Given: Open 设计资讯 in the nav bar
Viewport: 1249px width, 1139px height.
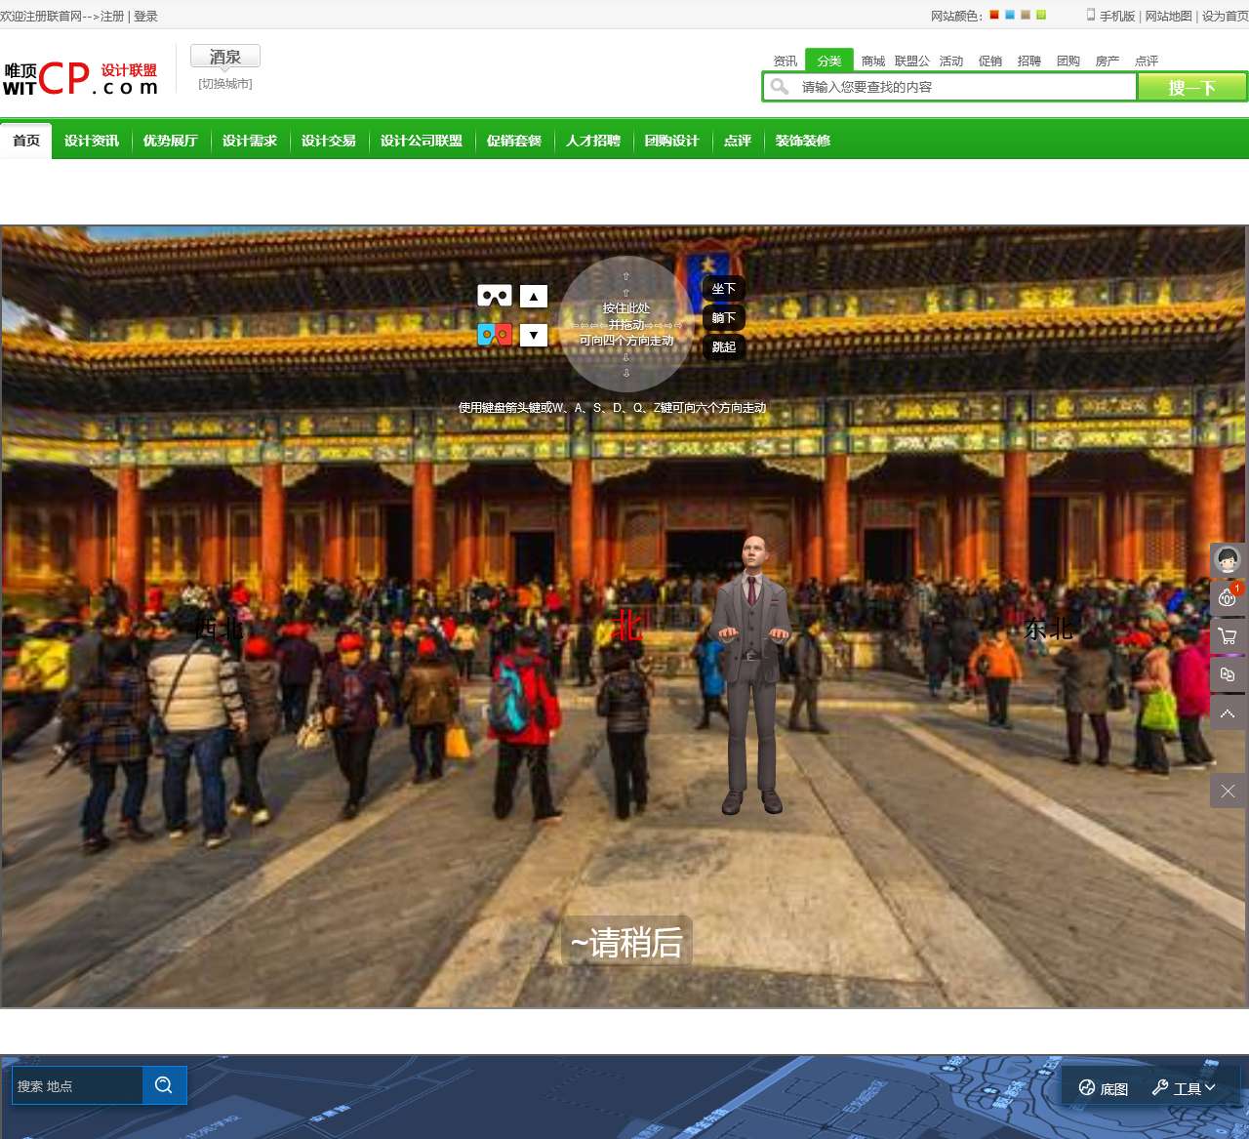Looking at the screenshot, I should coord(92,141).
